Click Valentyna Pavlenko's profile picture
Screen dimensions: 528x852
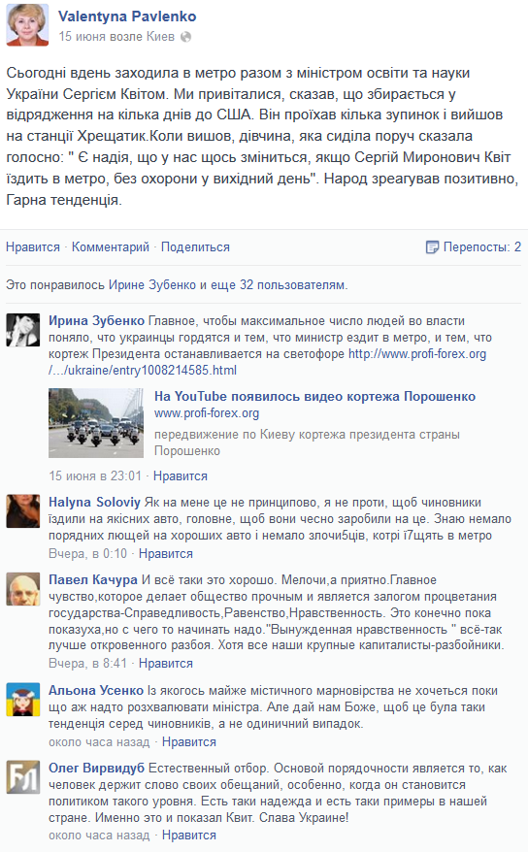click(x=27, y=24)
